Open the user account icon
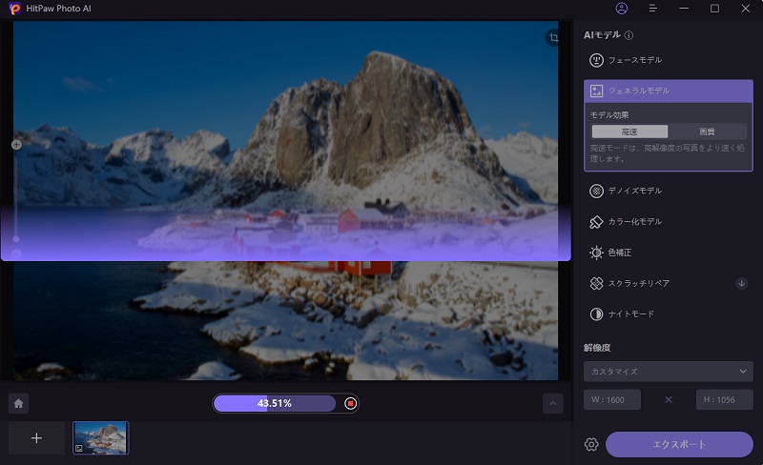The height and width of the screenshot is (465, 763). (622, 9)
